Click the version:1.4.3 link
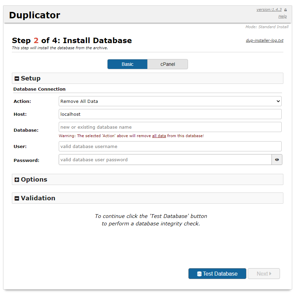The width and height of the screenshot is (300, 296). 269,10
